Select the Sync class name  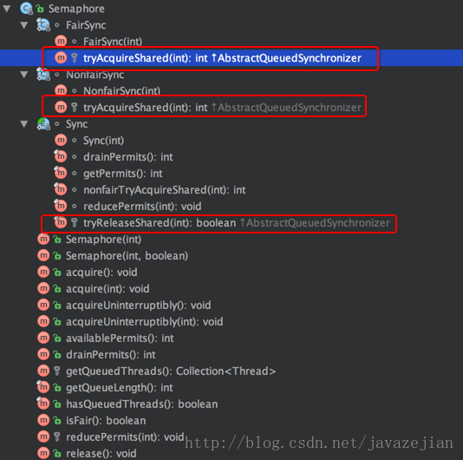(77, 124)
